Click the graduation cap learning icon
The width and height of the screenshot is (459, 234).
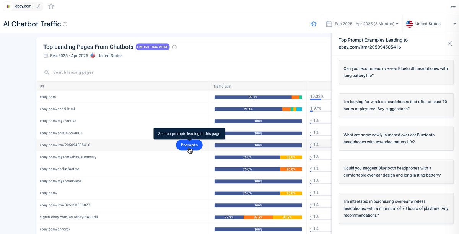pyautogui.click(x=314, y=24)
